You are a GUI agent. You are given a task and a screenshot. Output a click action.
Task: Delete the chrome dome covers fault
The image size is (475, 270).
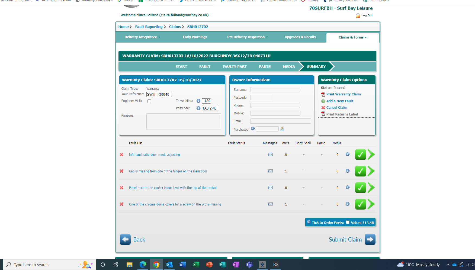[121, 204]
